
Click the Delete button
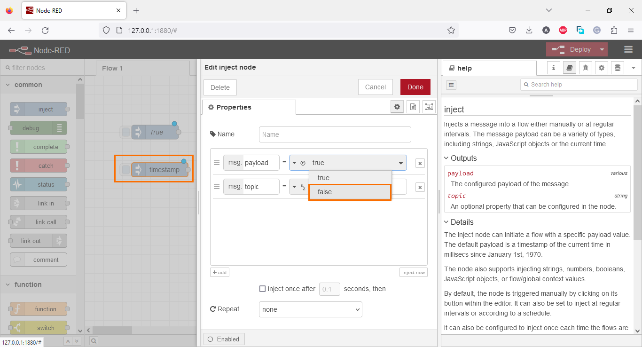tap(220, 87)
